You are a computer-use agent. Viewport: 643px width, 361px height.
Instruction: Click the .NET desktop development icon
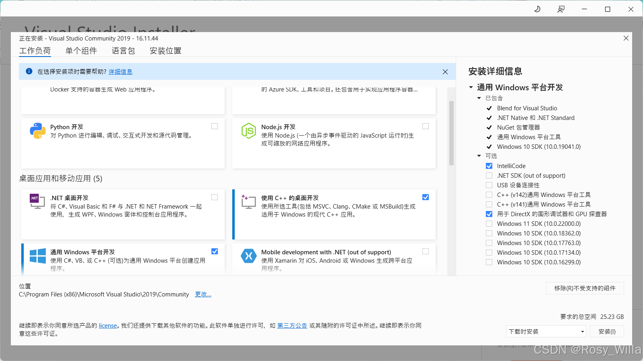pos(37,201)
